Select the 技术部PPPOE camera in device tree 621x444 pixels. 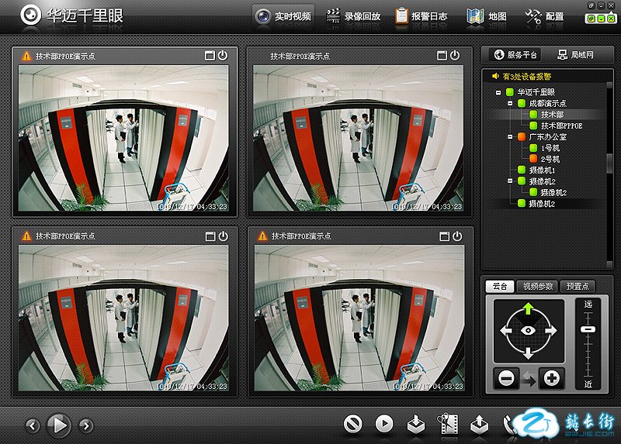coord(561,126)
